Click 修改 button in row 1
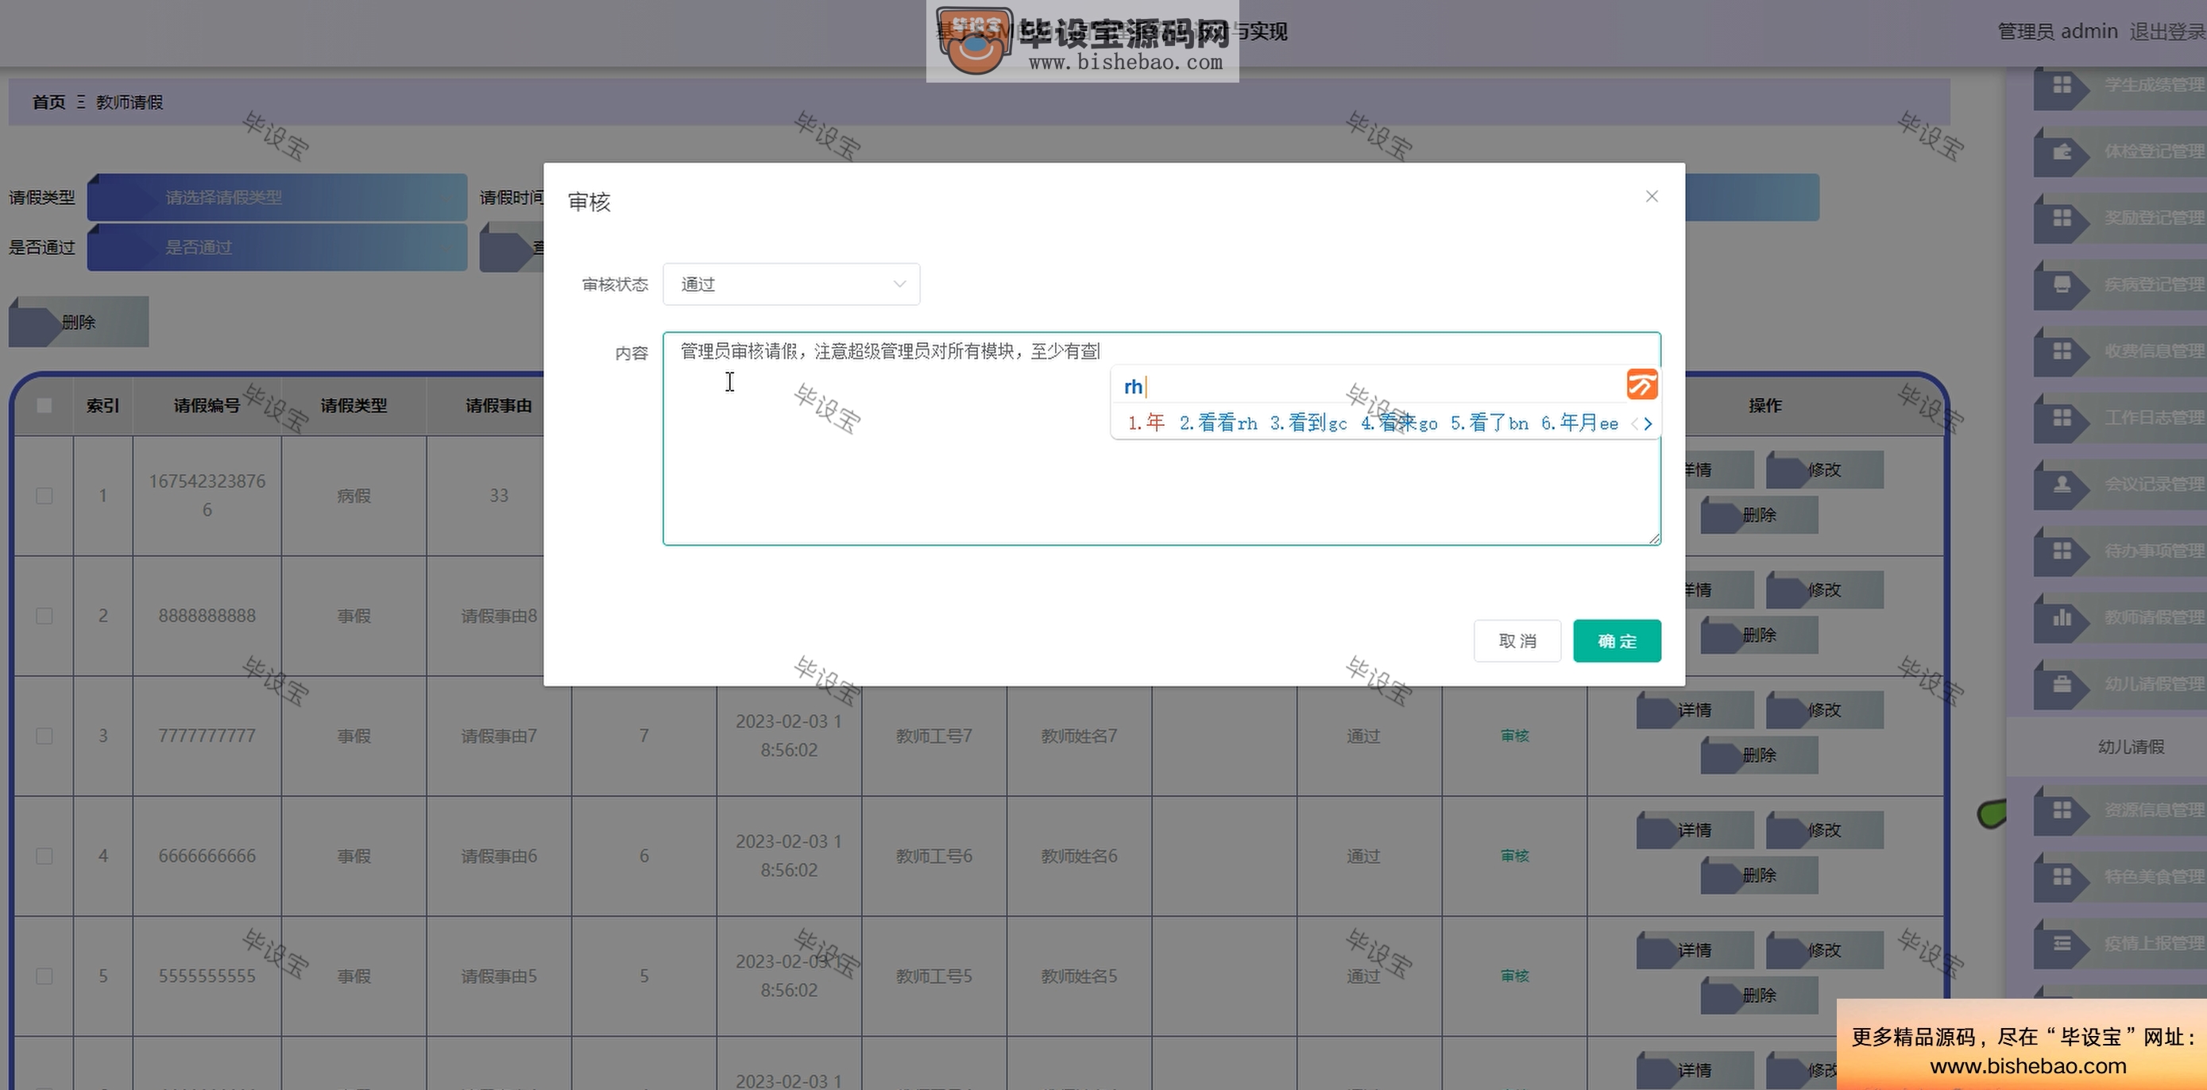Image resolution: width=2207 pixels, height=1090 pixels. tap(1824, 470)
